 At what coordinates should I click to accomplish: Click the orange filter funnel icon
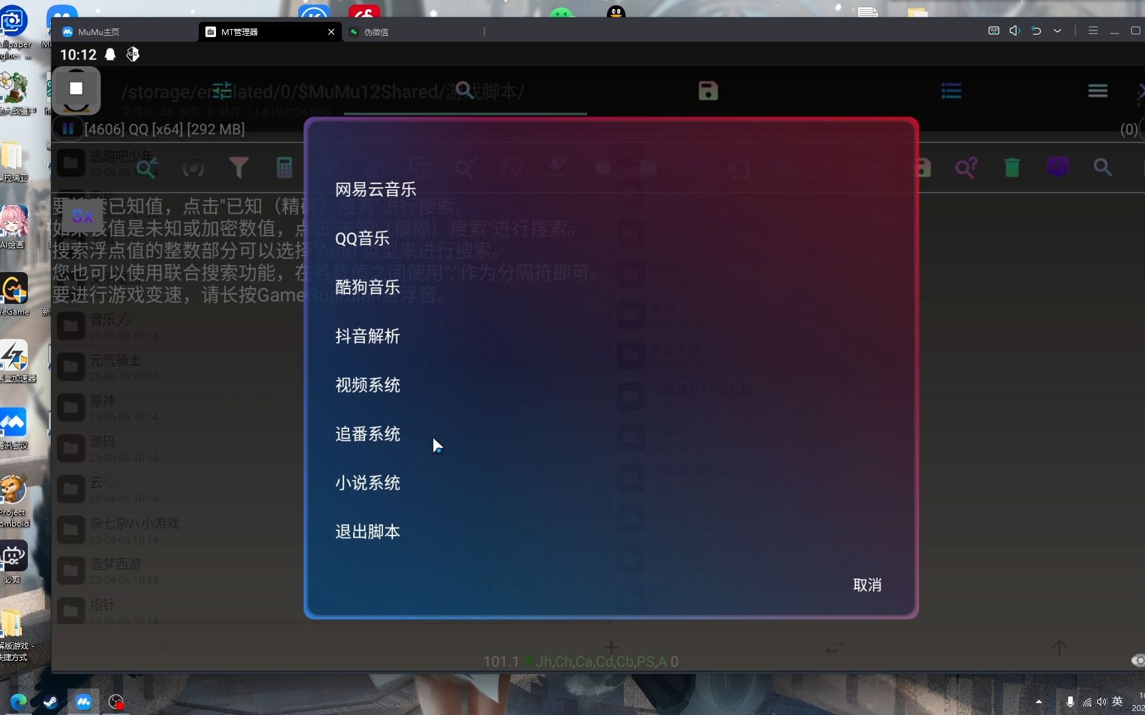(239, 168)
